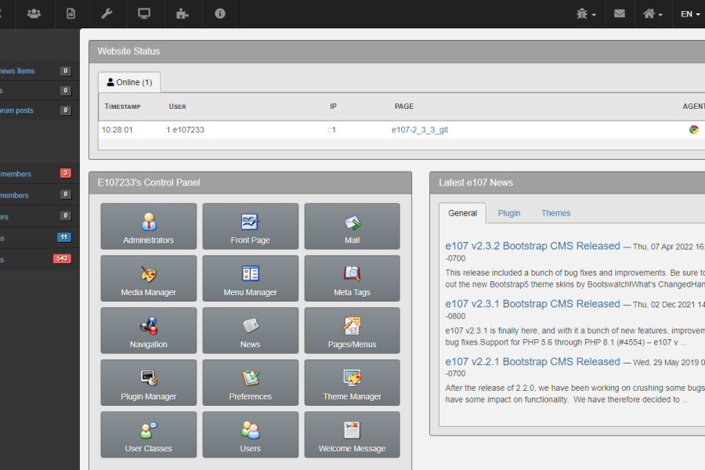The width and height of the screenshot is (705, 470).
Task: Click the news items sidebar link
Action: 17,71
